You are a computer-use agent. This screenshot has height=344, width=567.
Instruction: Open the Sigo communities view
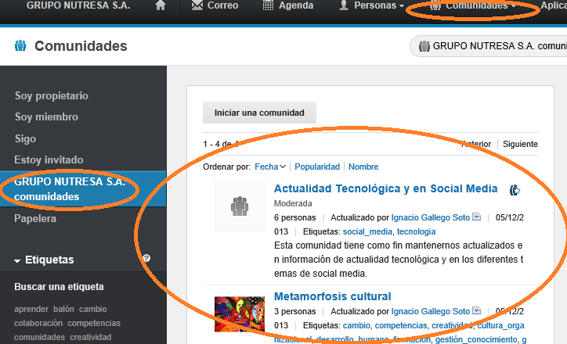coord(25,138)
